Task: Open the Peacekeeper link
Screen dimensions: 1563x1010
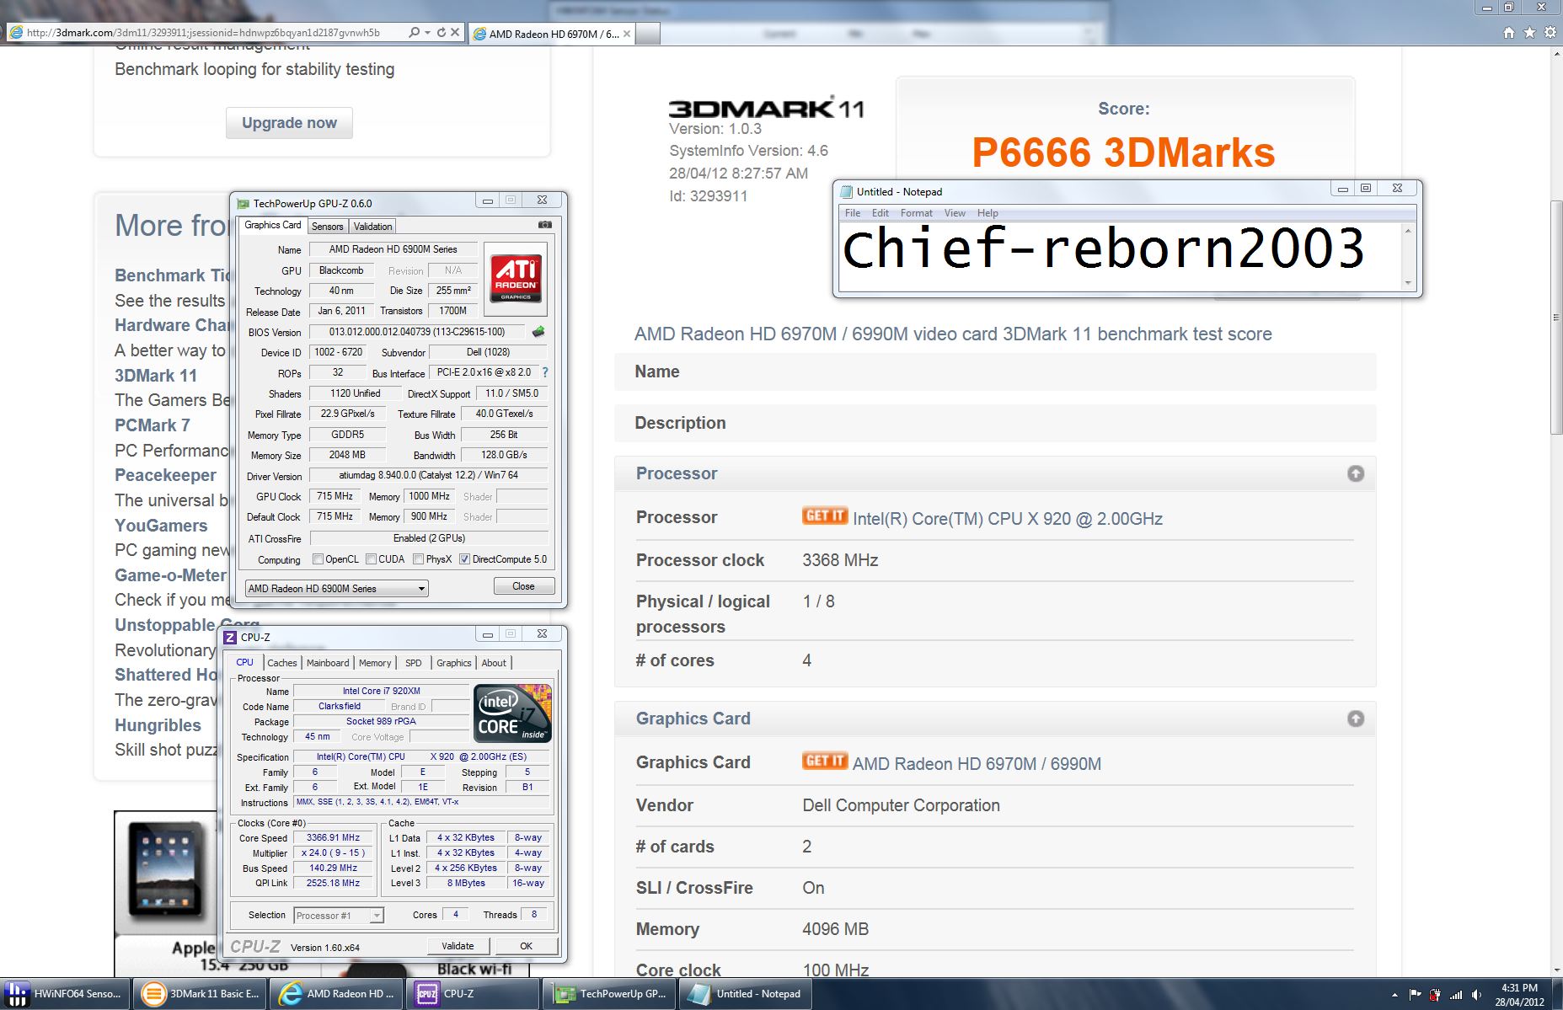Action: point(165,475)
